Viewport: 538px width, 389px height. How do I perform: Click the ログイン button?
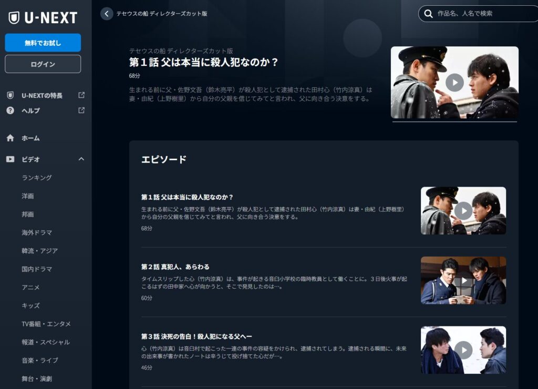pyautogui.click(x=43, y=64)
